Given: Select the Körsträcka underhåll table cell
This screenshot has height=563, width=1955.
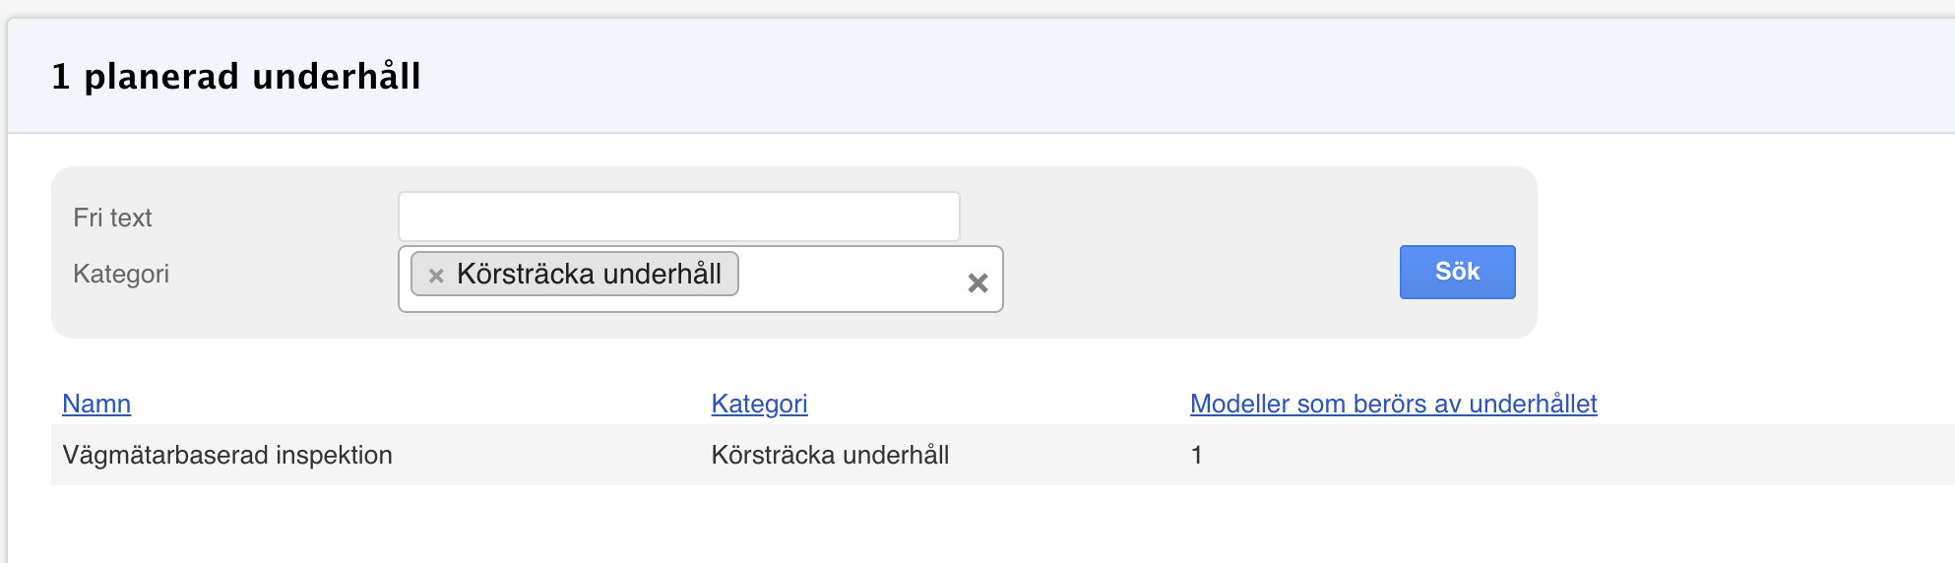Looking at the screenshot, I should click(x=830, y=455).
